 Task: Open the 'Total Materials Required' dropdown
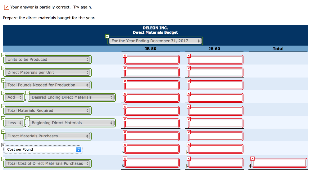tap(48, 111)
